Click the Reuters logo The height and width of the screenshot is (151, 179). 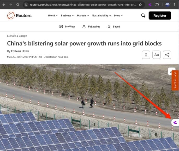click(x=19, y=16)
